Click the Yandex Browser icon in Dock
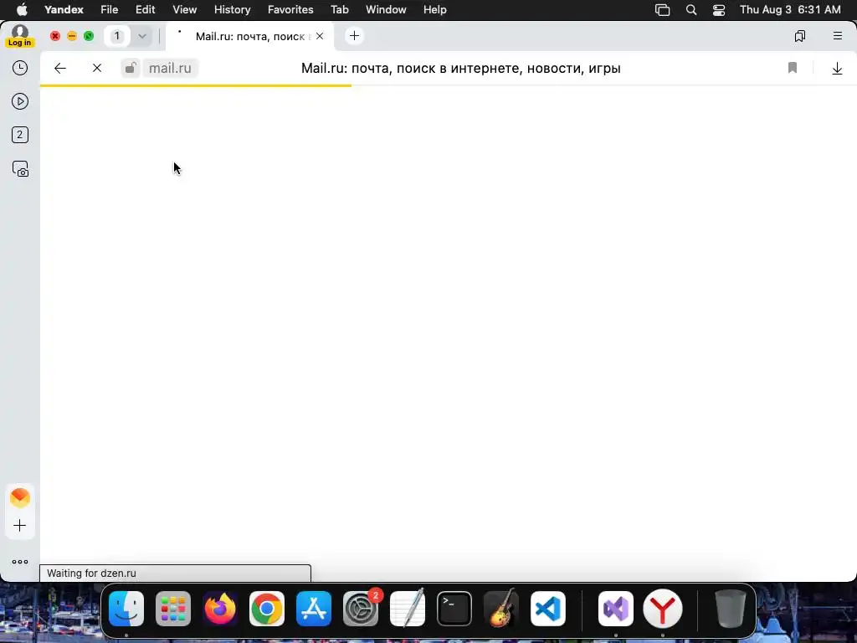 point(663,609)
